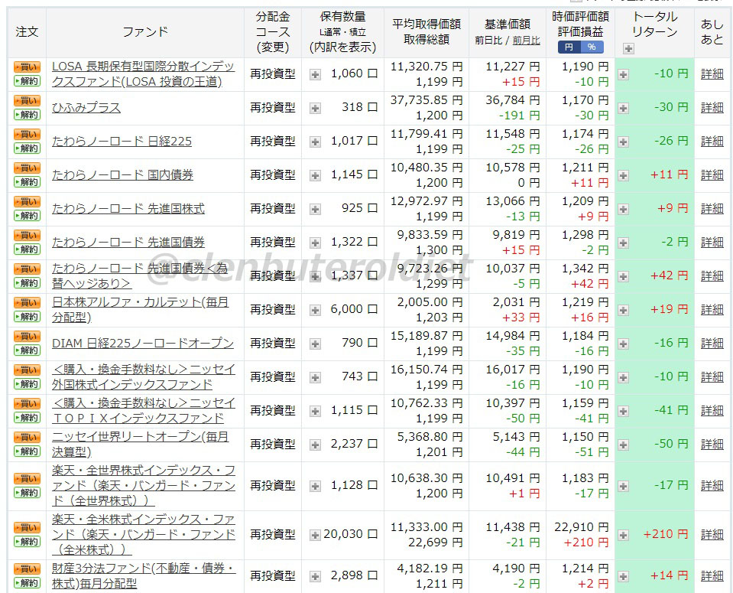Click the 解約 icon for DIAM 日経225ノーロードオープン

25,350
